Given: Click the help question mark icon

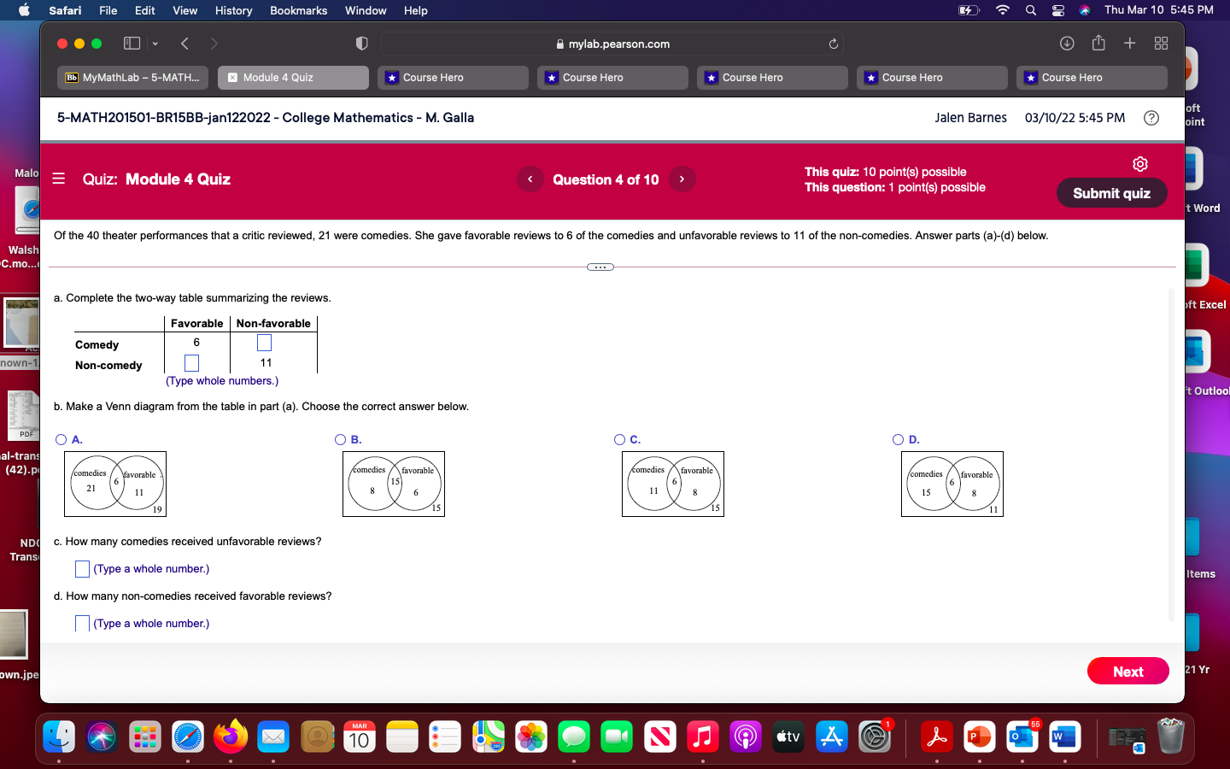Looking at the screenshot, I should click(1151, 118).
